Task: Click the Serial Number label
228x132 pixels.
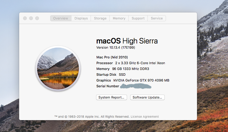Action: click(x=108, y=86)
